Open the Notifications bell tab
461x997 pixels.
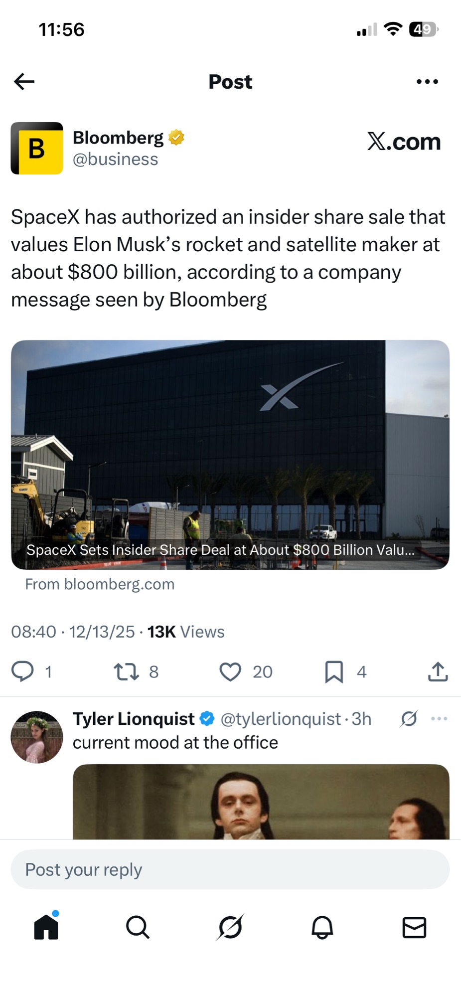point(322,927)
